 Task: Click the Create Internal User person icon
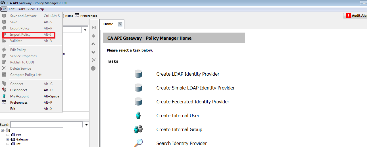pos(138,116)
